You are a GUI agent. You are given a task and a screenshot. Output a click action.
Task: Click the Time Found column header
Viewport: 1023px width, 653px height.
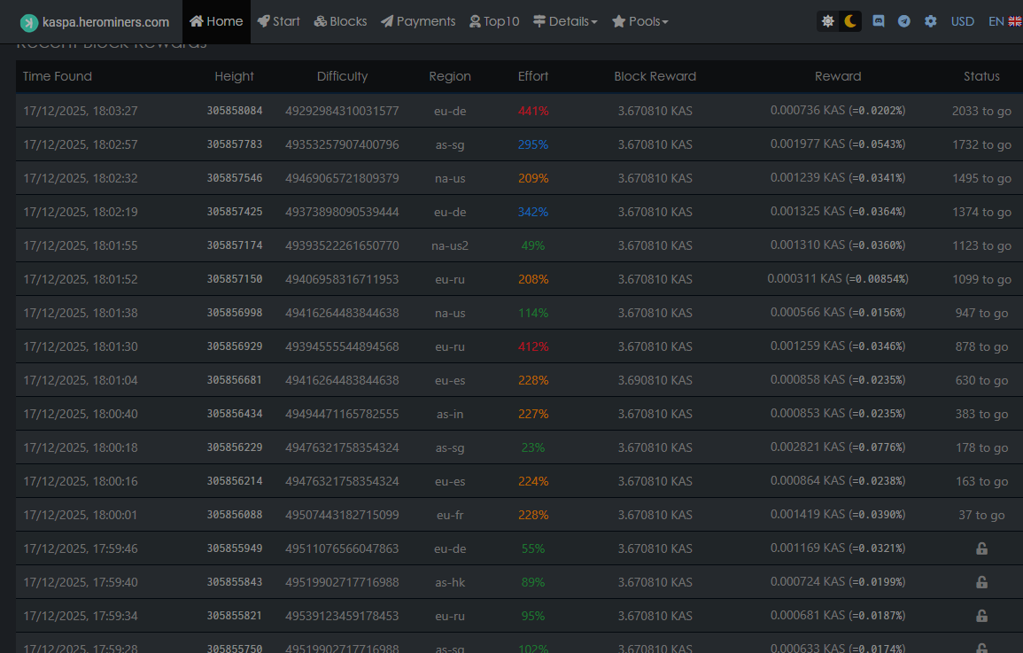(58, 76)
